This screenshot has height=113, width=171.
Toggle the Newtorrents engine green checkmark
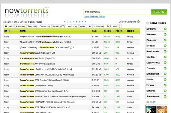(x=165, y=51)
